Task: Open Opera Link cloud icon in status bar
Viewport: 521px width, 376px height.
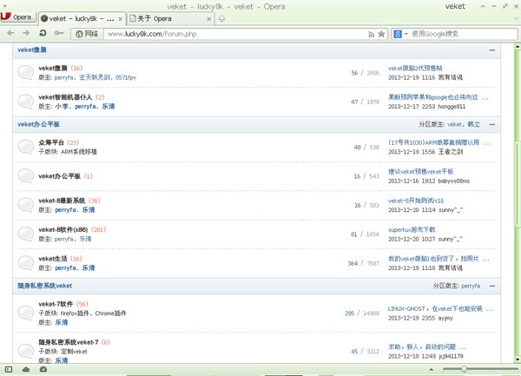Action: pos(26,369)
